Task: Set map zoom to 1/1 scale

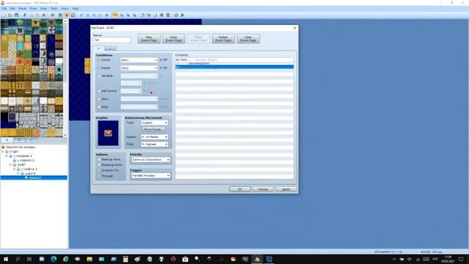Action: [115, 15]
